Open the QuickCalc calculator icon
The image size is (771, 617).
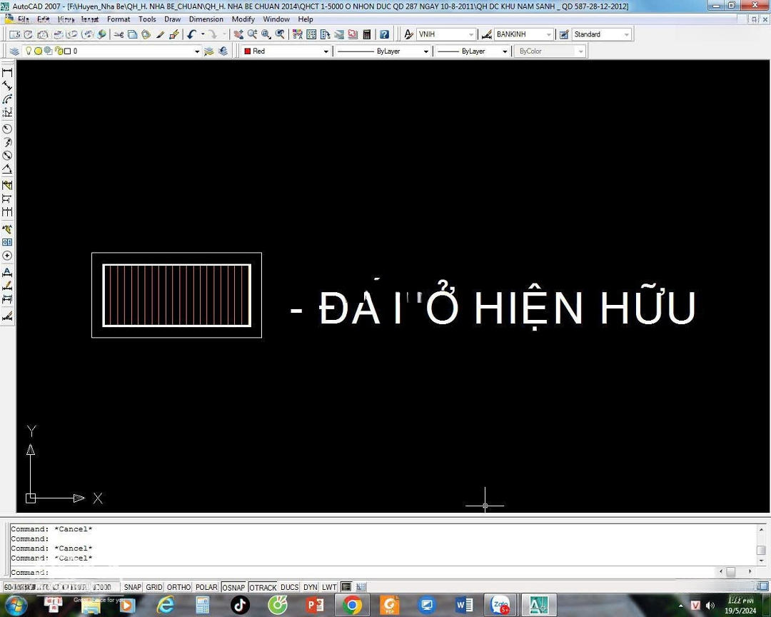[x=367, y=34]
